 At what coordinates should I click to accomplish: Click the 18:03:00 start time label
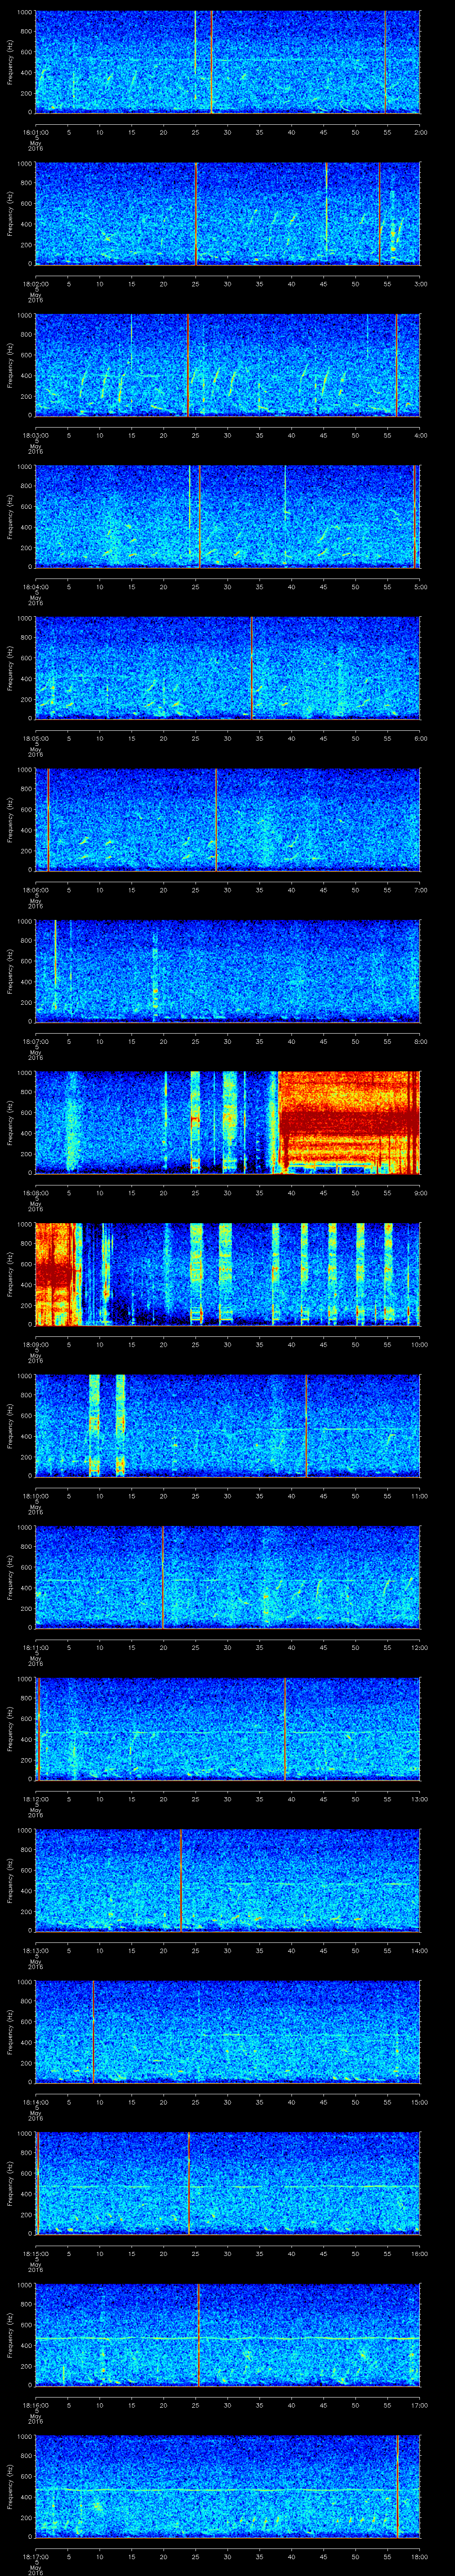click(x=35, y=435)
